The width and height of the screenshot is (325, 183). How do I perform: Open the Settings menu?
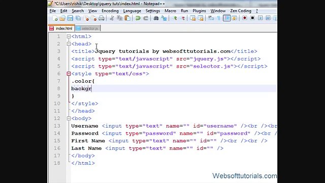click(152, 11)
